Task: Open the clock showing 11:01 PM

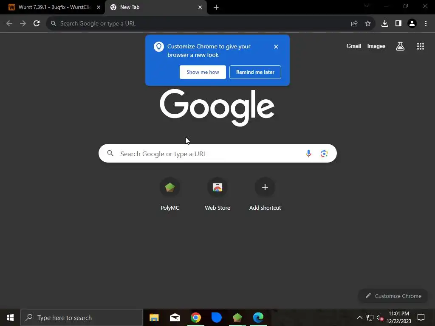Action: click(399, 318)
